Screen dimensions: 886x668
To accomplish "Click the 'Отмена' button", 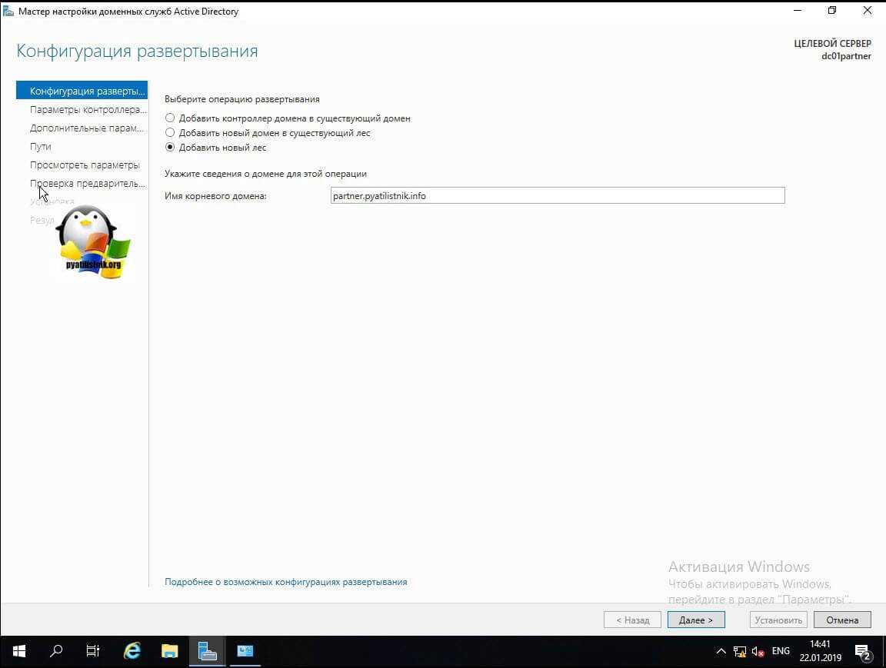I will (842, 620).
